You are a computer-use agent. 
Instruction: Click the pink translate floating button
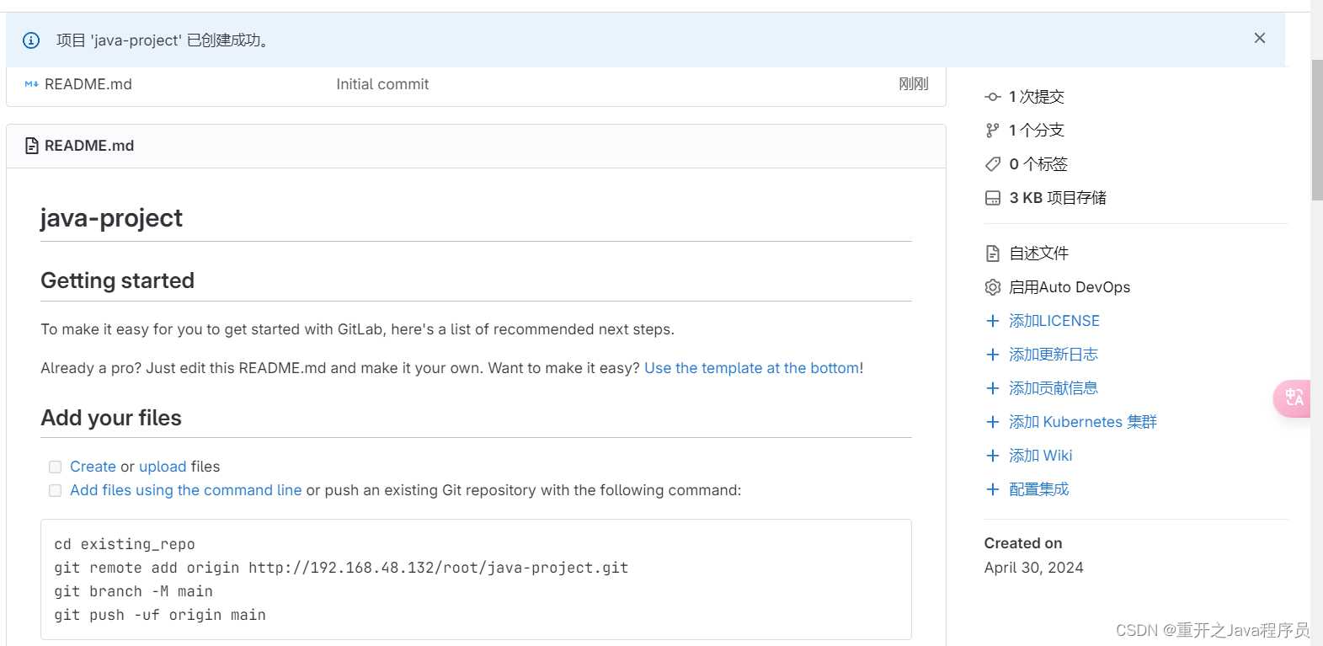[1293, 398]
